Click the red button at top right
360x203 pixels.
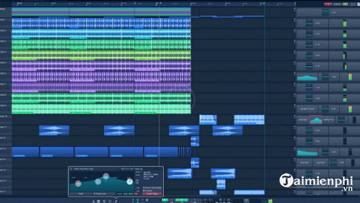[x=328, y=4]
